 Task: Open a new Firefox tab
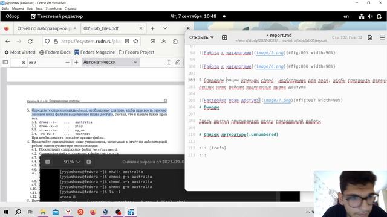pos(152,28)
